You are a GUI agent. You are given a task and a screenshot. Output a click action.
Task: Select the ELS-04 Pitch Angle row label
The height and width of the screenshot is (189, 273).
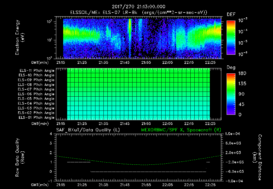(36, 103)
